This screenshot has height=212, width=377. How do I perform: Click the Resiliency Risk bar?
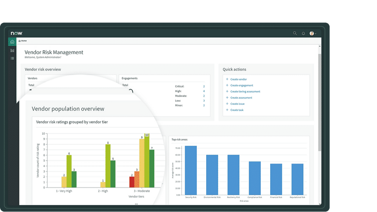coord(233,175)
